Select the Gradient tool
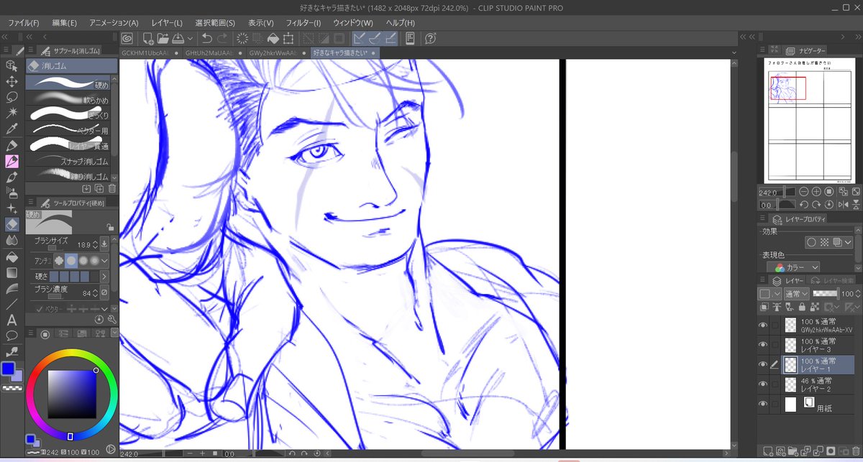 coord(12,272)
